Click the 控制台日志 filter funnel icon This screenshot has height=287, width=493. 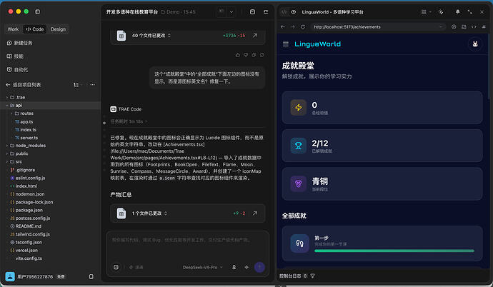coord(312,276)
